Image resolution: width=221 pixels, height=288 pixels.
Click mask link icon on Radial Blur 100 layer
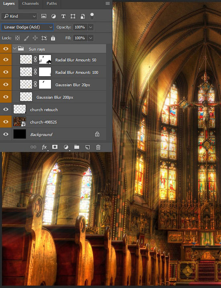click(35, 72)
